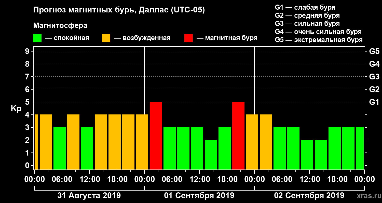The height and width of the screenshot is (203, 382).
Task: Click the G4 label on the right axis
Action: pos(374,64)
